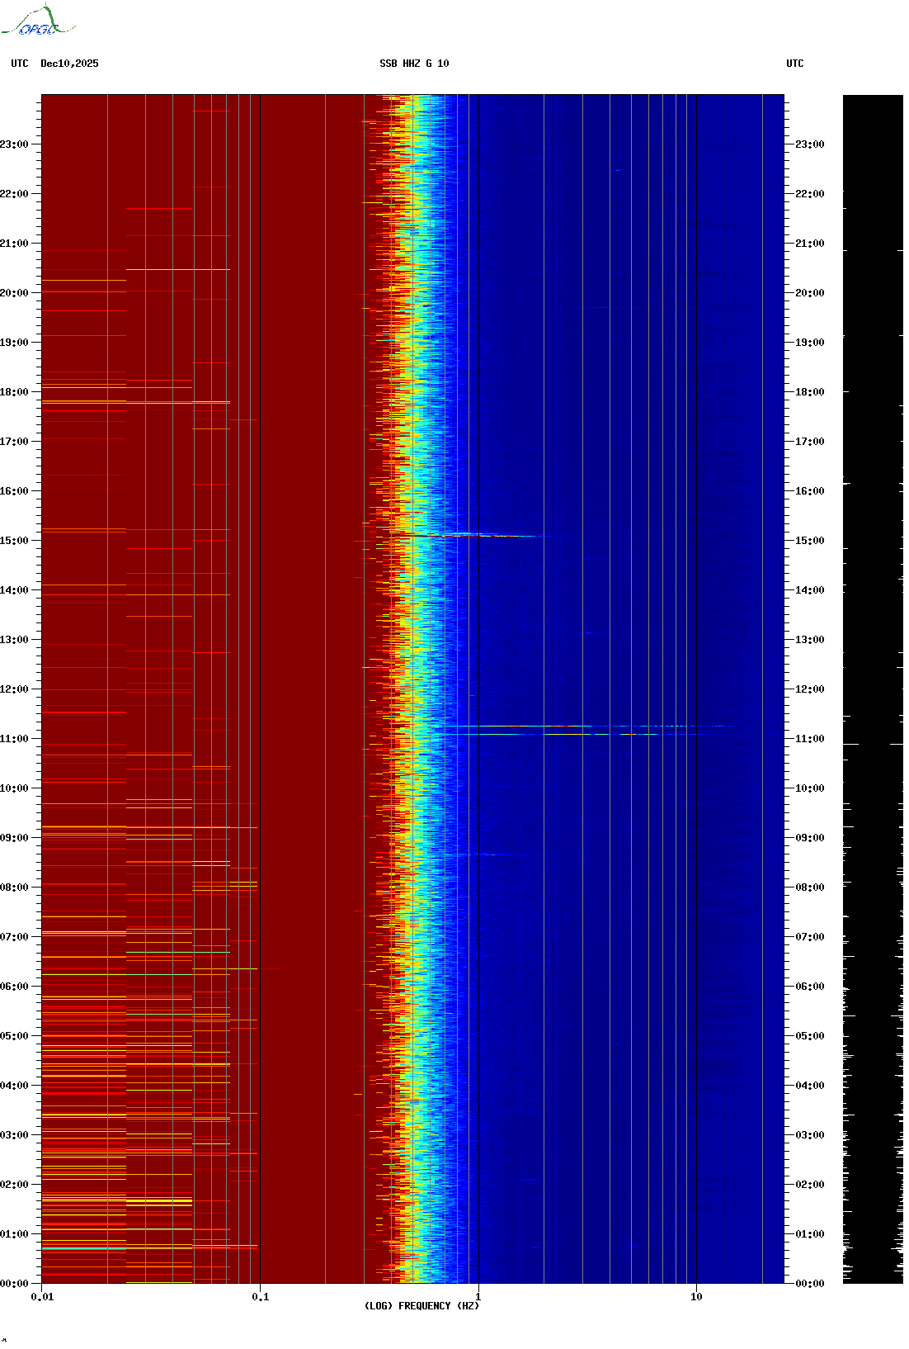Click the 10 Hz frequency axis label

pos(696,1297)
